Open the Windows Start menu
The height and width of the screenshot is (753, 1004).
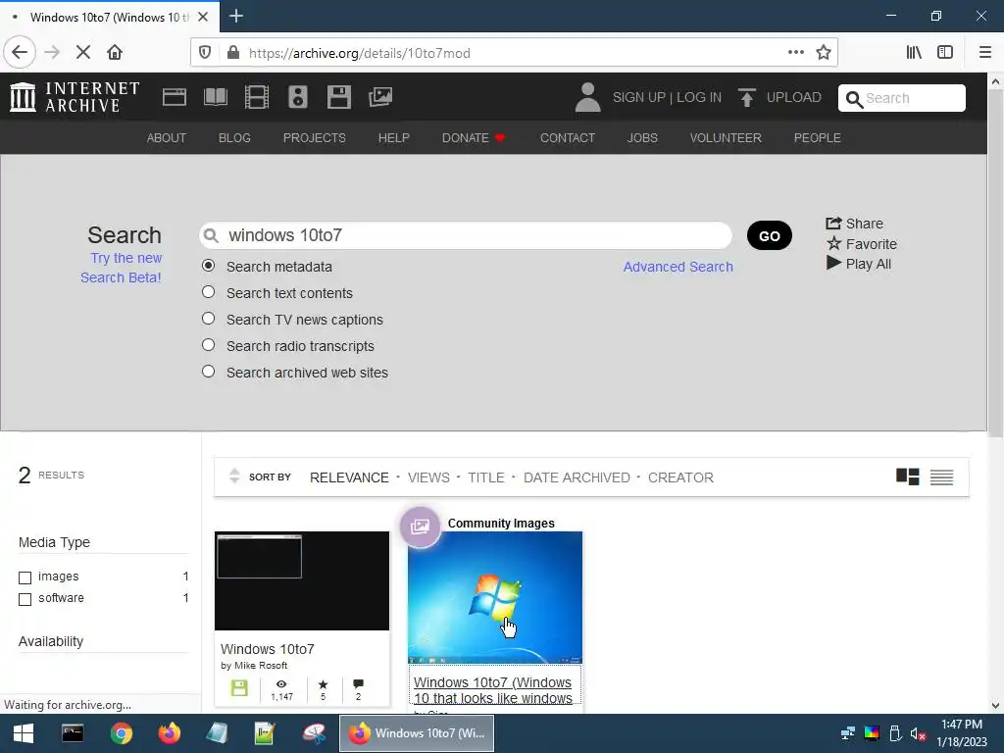[x=24, y=733]
